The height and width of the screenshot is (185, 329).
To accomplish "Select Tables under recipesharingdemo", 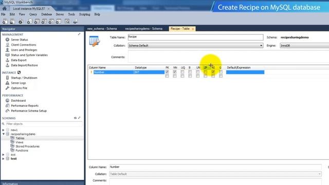I will (20, 138).
